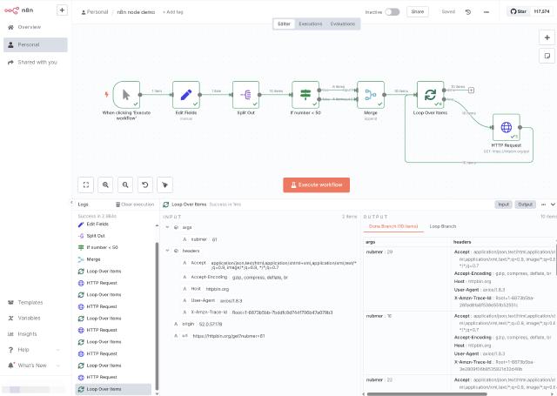Image resolution: width=557 pixels, height=396 pixels.
Task: Click the reset zoom icon
Action: pos(145,185)
